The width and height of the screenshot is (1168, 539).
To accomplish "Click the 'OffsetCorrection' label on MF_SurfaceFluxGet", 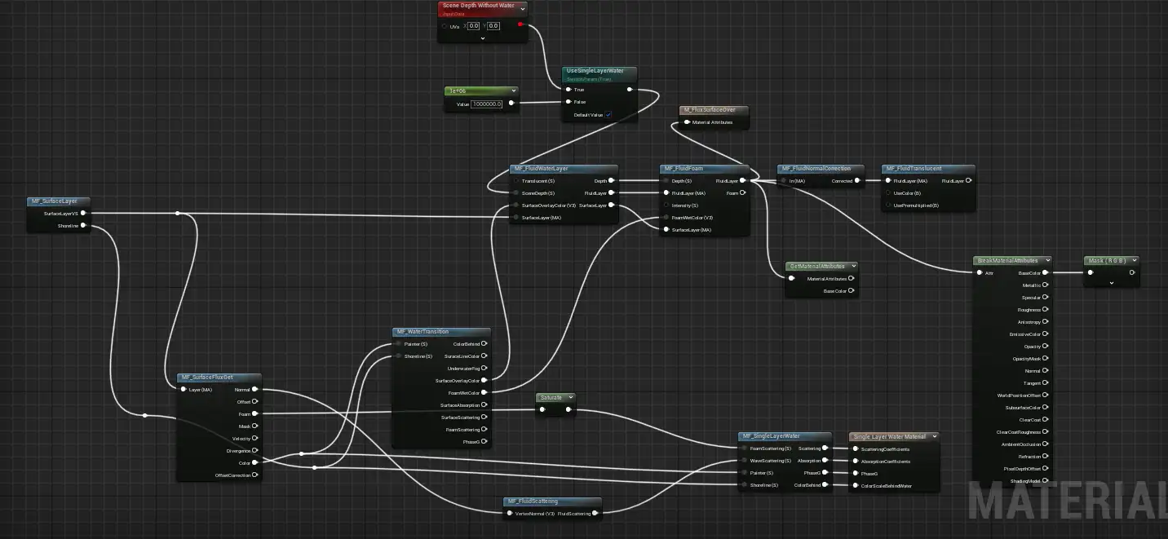I will pos(232,475).
